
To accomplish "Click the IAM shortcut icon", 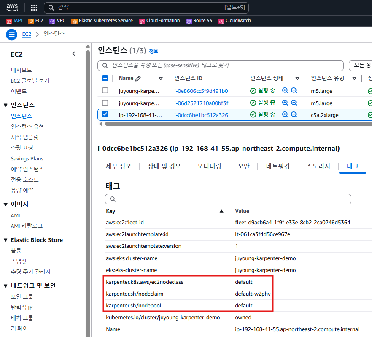I will [x=9, y=21].
